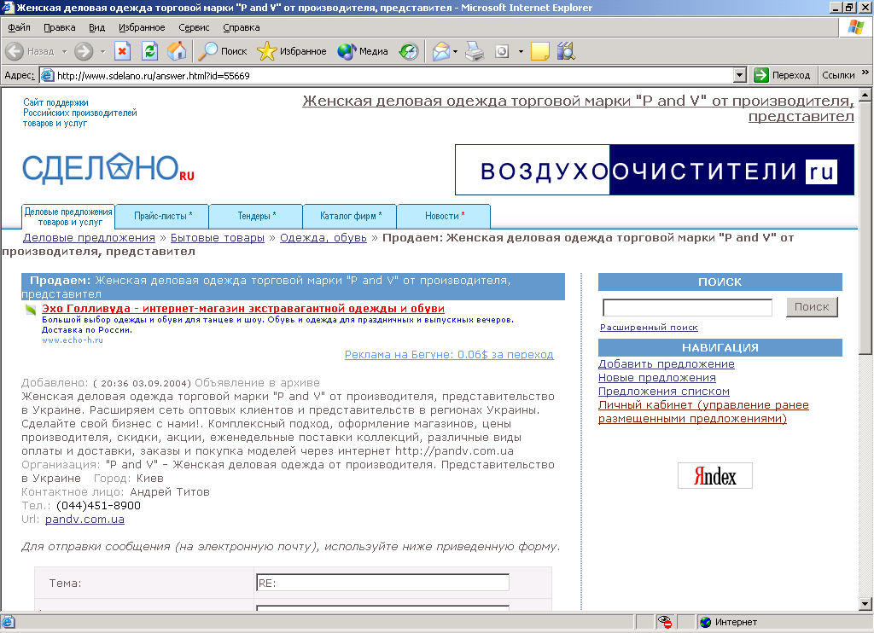This screenshot has width=874, height=633.
Task: Open the Избранное menu in menu bar
Action: pos(142,27)
